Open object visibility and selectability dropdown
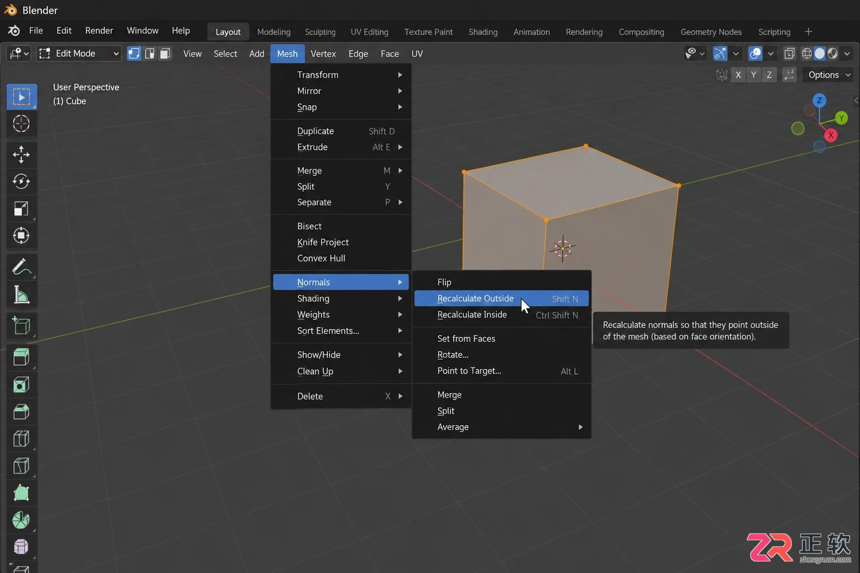This screenshot has width=860, height=573. pyautogui.click(x=695, y=54)
